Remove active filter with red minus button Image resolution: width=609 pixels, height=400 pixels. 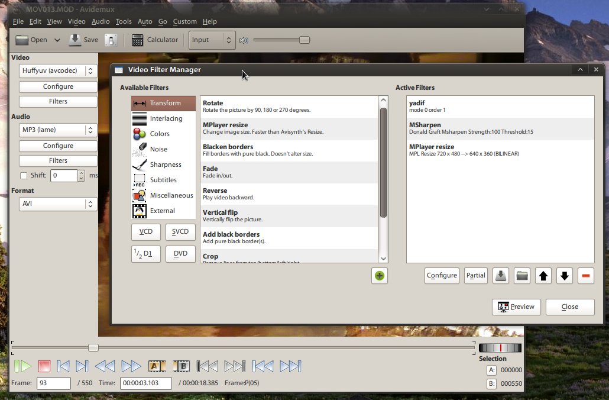586,276
